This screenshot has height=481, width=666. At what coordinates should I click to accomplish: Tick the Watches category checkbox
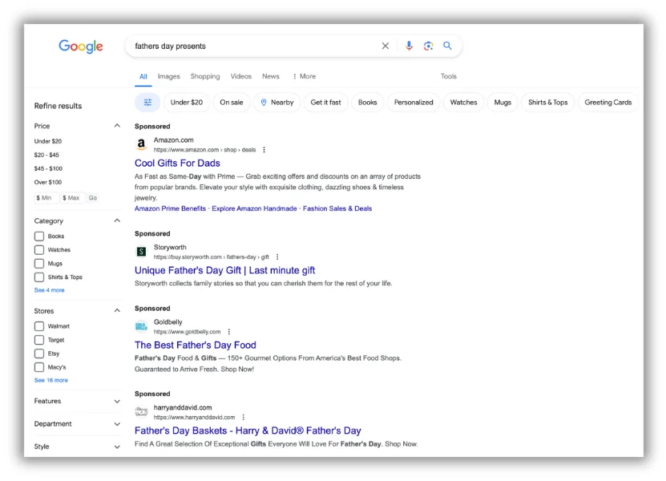coord(39,250)
